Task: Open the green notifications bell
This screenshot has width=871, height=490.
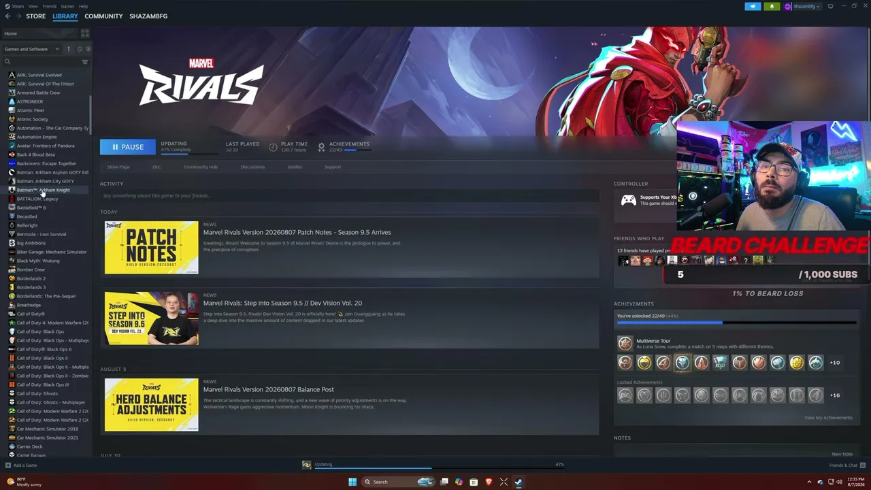Action: [x=772, y=6]
